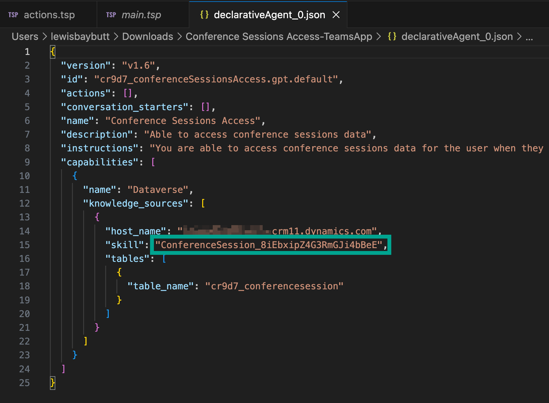Open the Users breadcrumb segment
The width and height of the screenshot is (549, 403).
click(x=25, y=36)
